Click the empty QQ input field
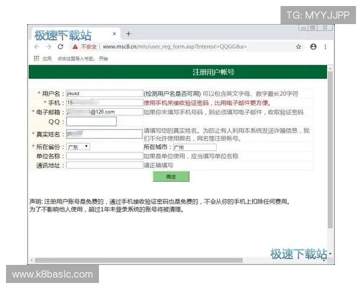Viewport: 362px width, 289px height. click(x=92, y=122)
